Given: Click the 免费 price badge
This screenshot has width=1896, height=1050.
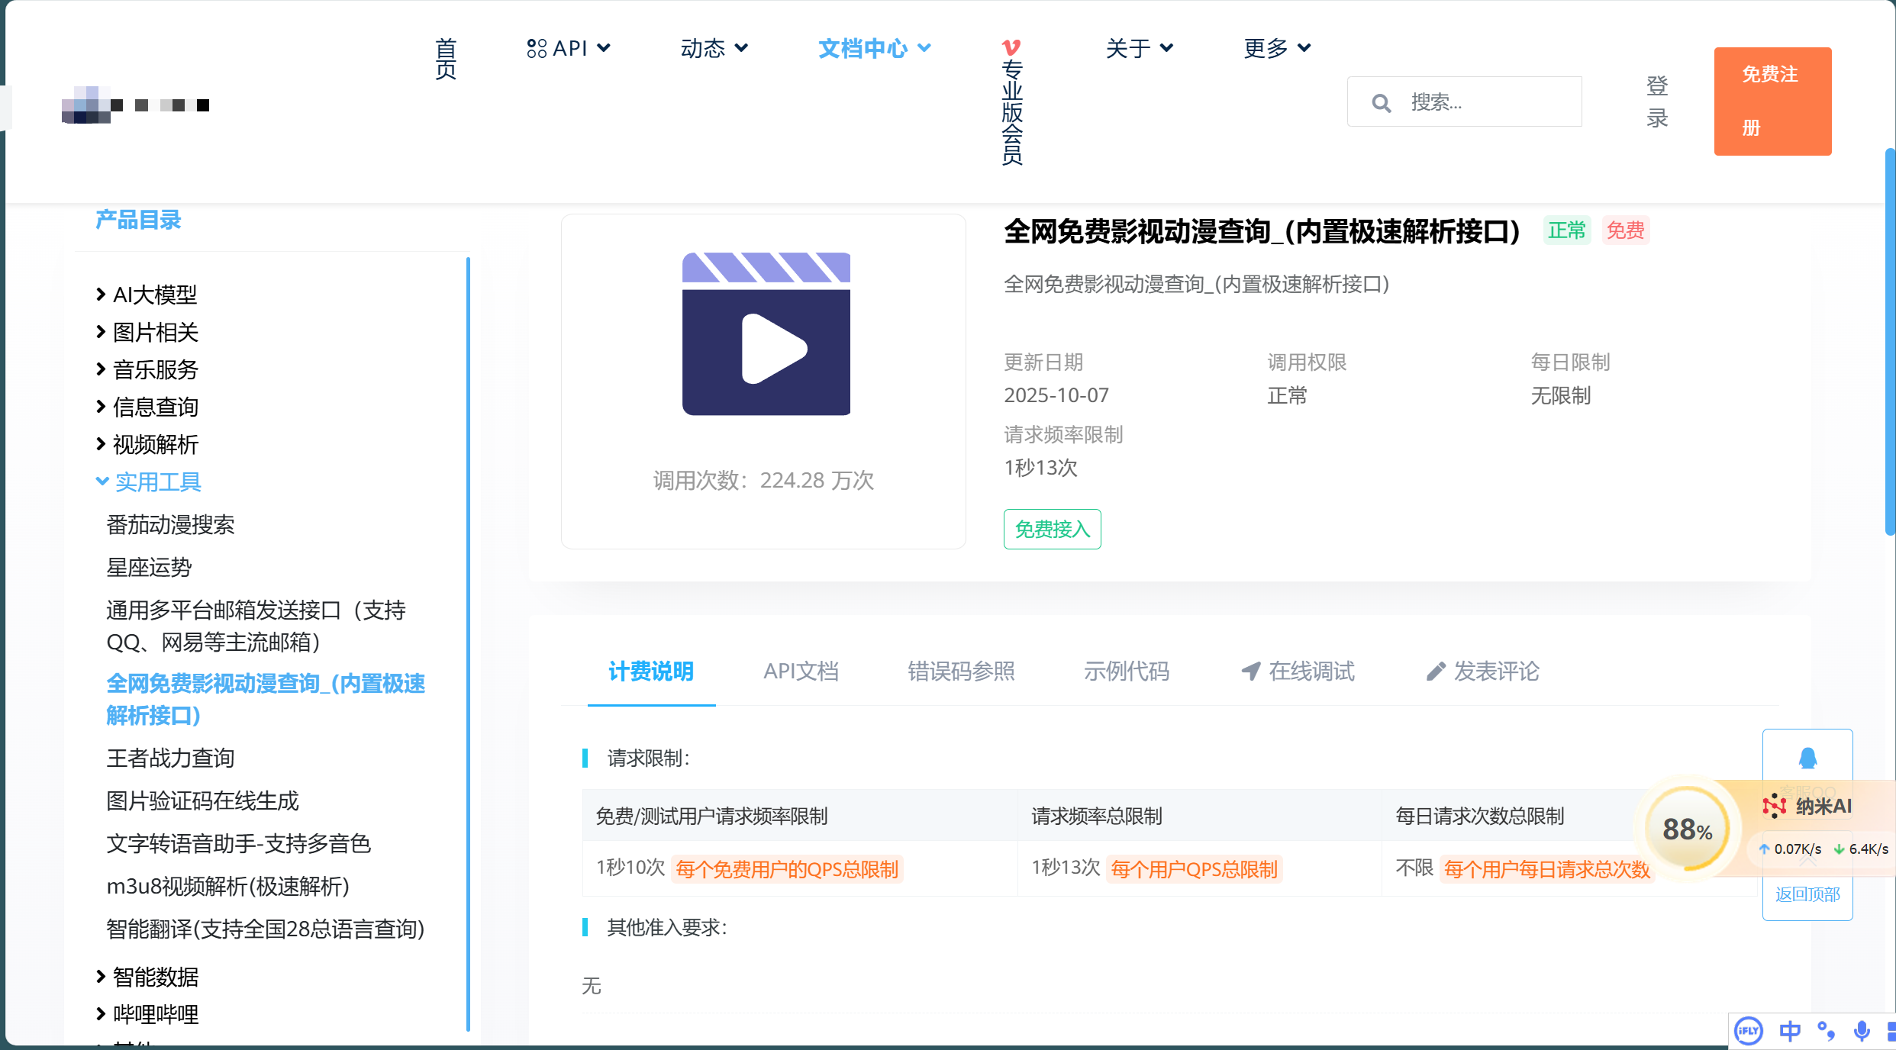Looking at the screenshot, I should click(1625, 230).
